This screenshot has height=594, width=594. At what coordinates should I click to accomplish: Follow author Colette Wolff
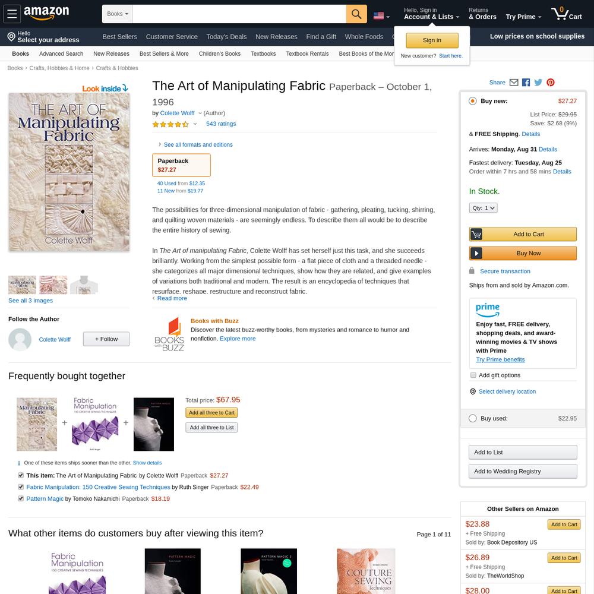(106, 339)
